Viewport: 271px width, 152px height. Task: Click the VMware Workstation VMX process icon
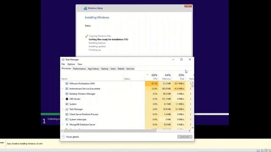pyautogui.click(x=67, y=84)
